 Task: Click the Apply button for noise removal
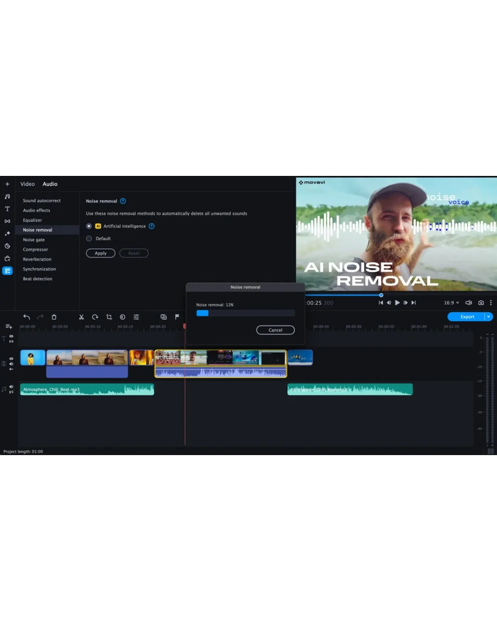tap(100, 253)
